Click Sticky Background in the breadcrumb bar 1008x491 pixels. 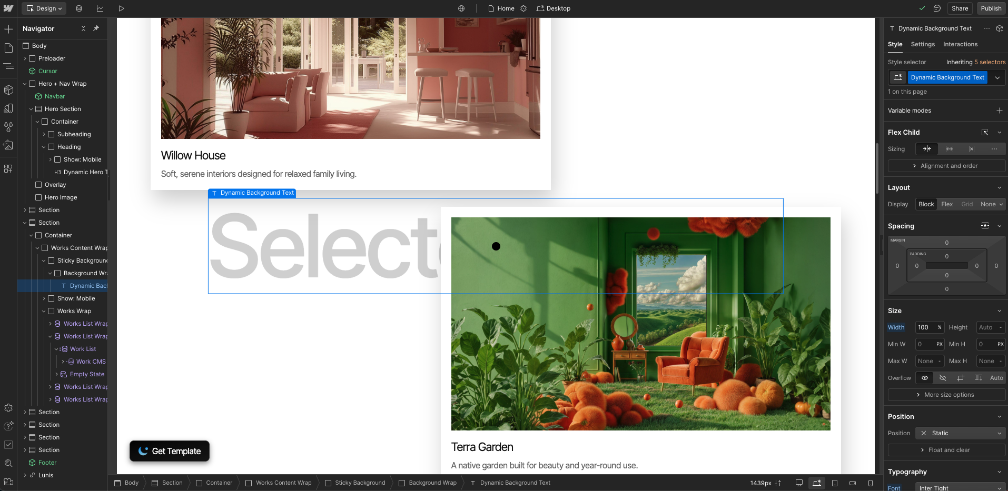(x=355, y=483)
